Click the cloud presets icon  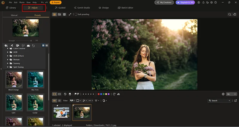point(28,46)
